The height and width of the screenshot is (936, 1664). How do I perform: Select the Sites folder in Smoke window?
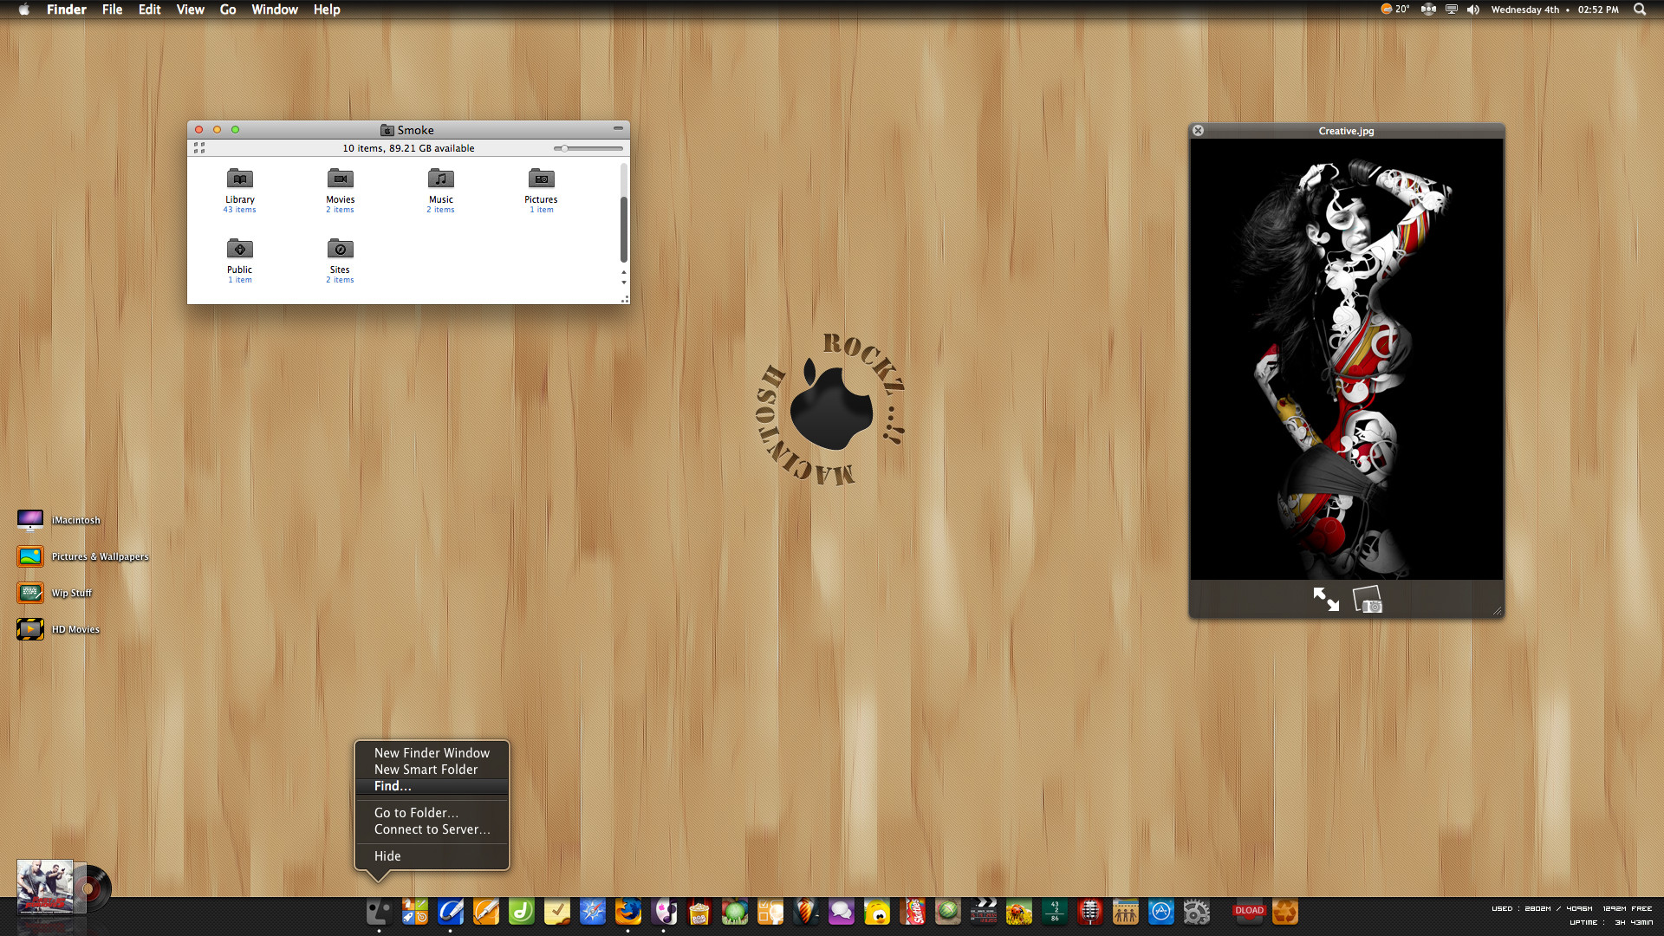pos(341,260)
